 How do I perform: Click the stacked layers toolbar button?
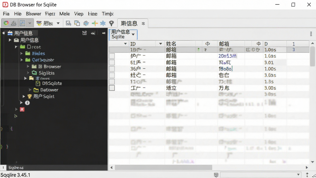point(39,23)
